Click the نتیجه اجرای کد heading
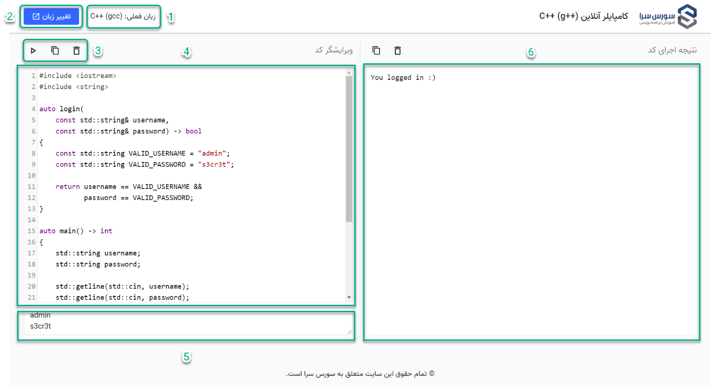Image resolution: width=711 pixels, height=387 pixels. [x=672, y=50]
